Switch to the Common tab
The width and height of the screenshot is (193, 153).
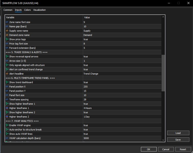pos(8,10)
